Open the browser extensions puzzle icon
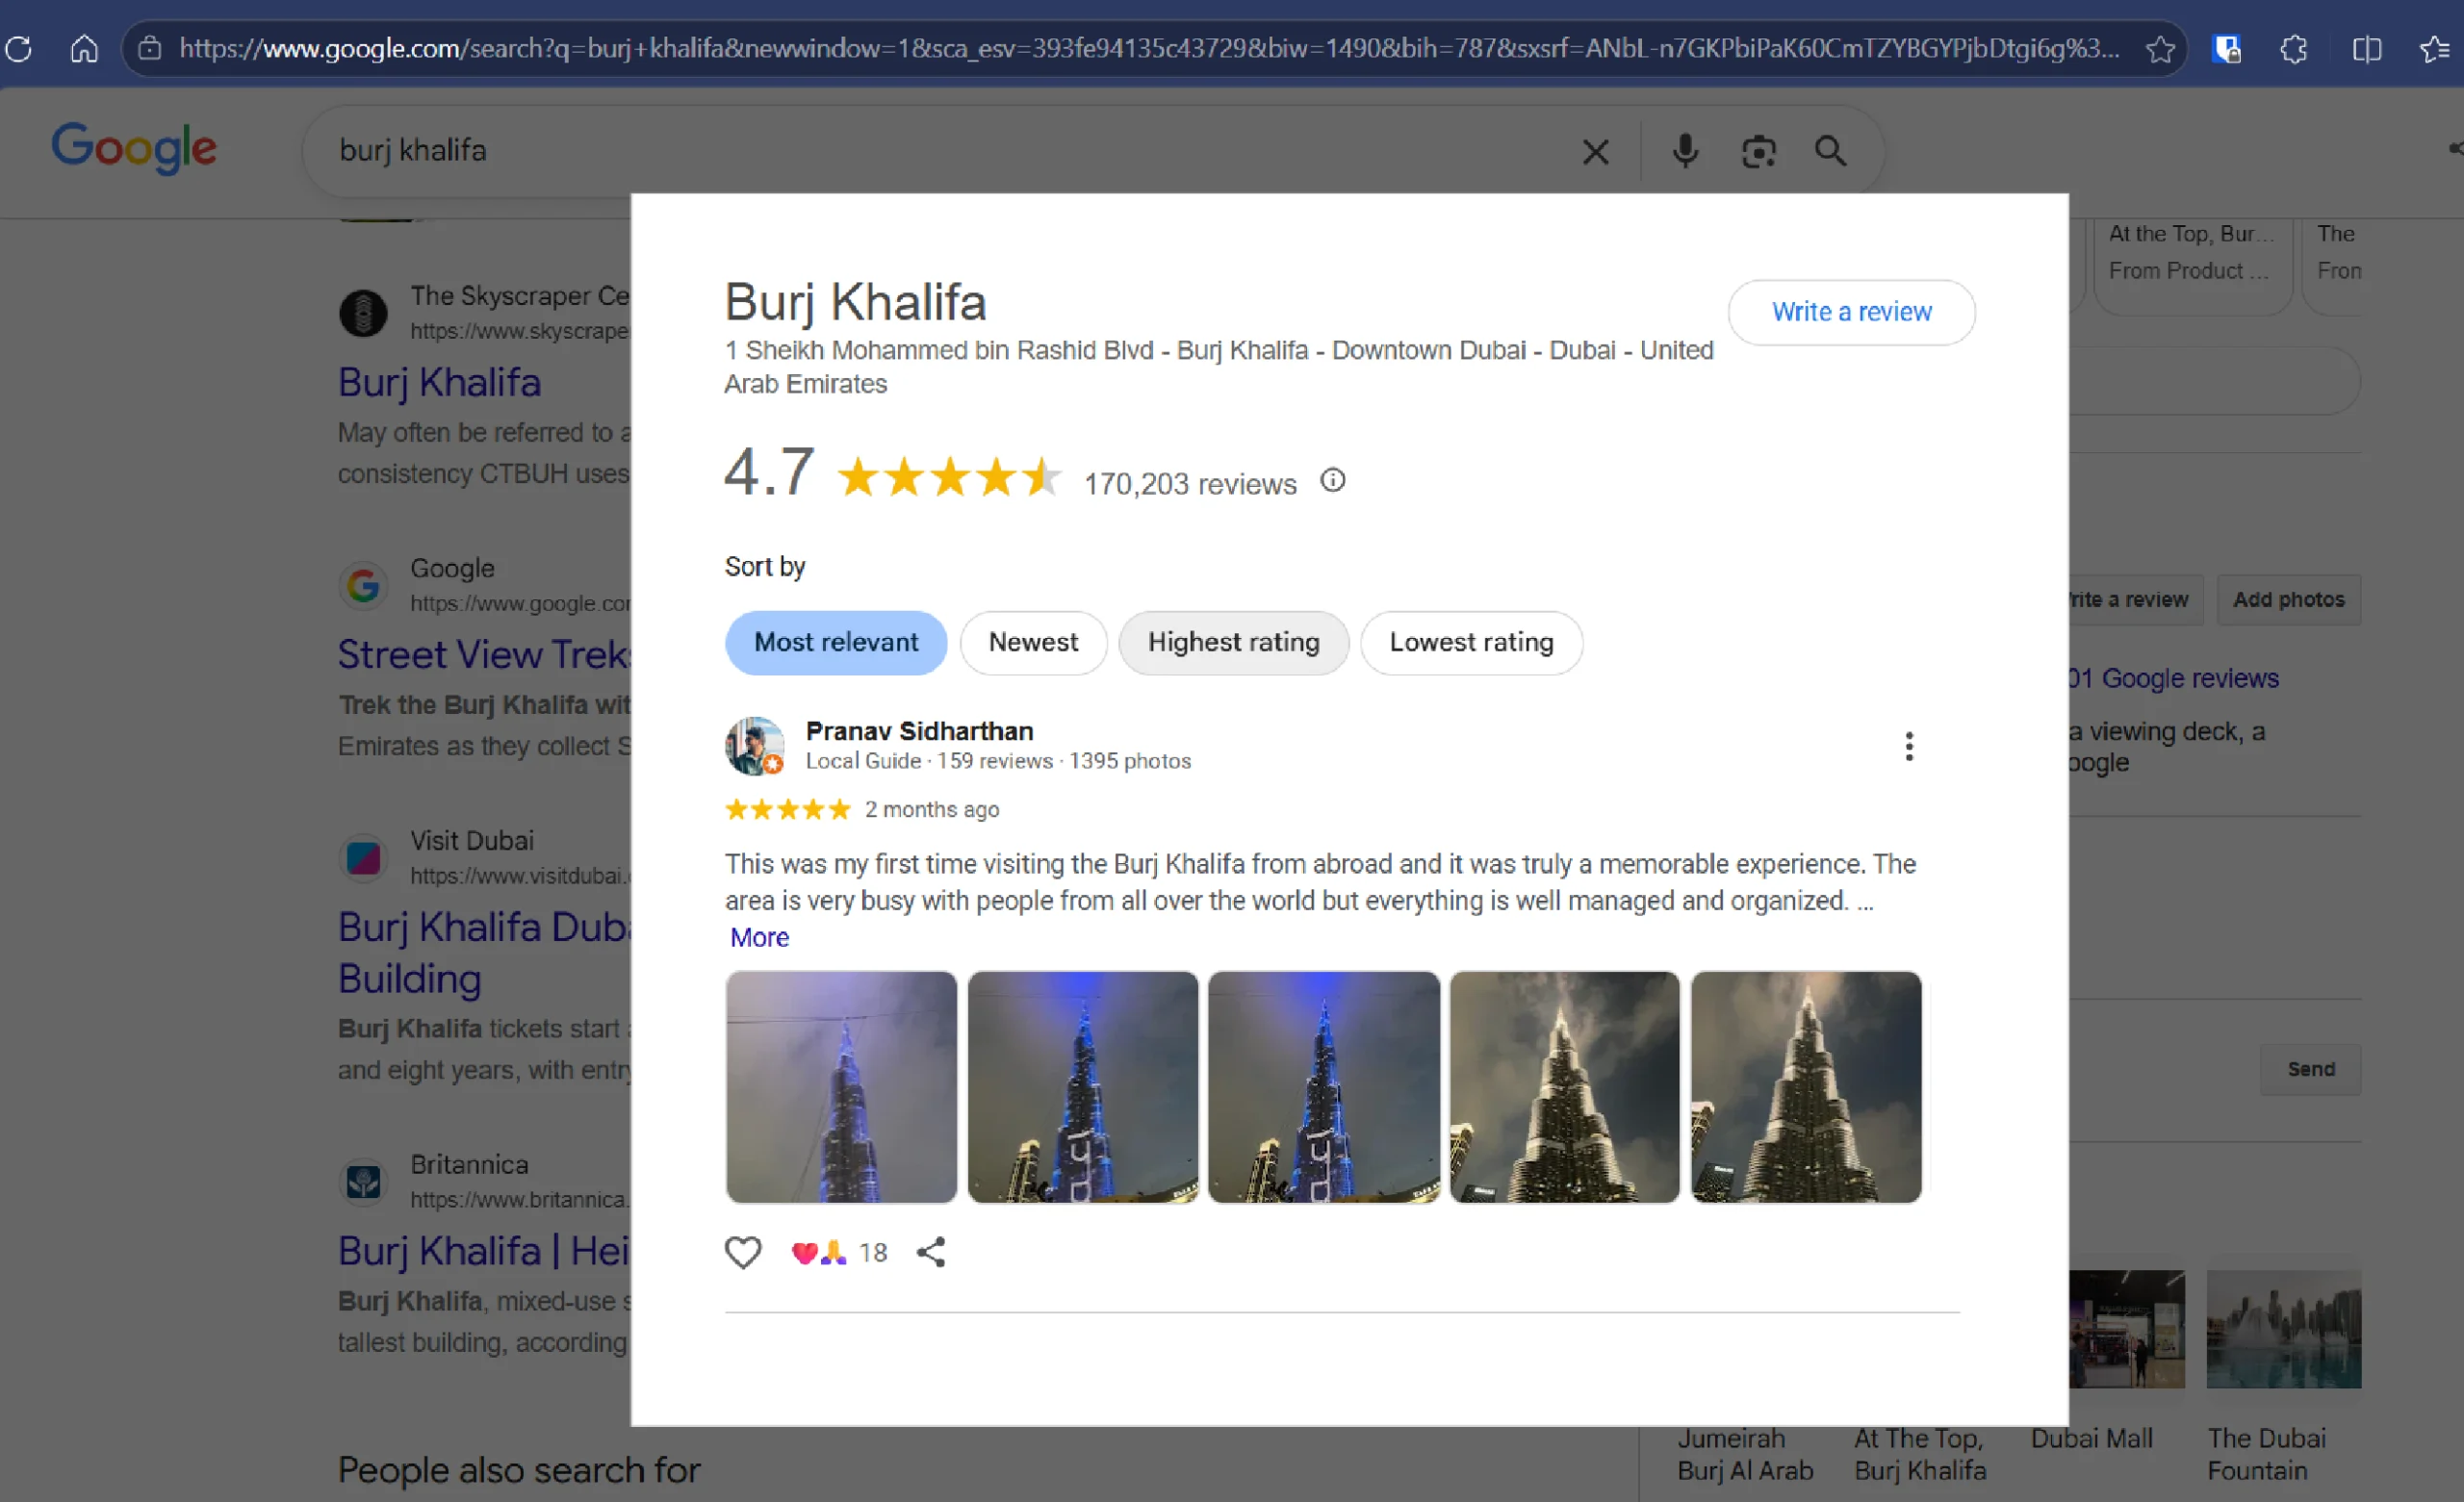This screenshot has height=1502, width=2464. (2294, 48)
